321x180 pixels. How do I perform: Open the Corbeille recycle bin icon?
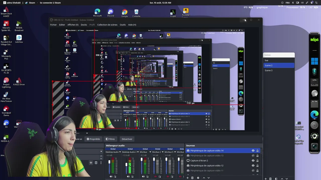tap(136, 13)
